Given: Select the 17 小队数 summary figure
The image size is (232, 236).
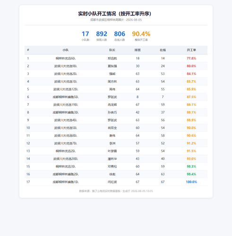Looking at the screenshot, I should pyautogui.click(x=86, y=36).
